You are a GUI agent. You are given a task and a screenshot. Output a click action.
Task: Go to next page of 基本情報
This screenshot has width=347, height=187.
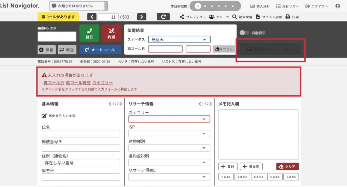[121, 104]
